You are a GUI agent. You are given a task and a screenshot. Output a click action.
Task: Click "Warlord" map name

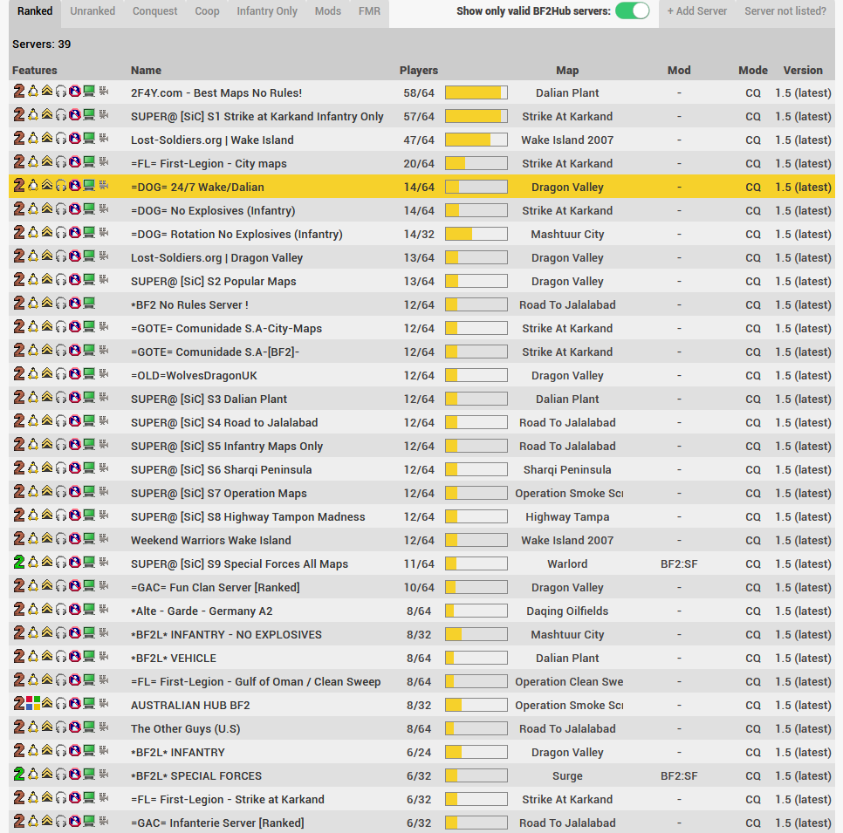click(x=567, y=563)
